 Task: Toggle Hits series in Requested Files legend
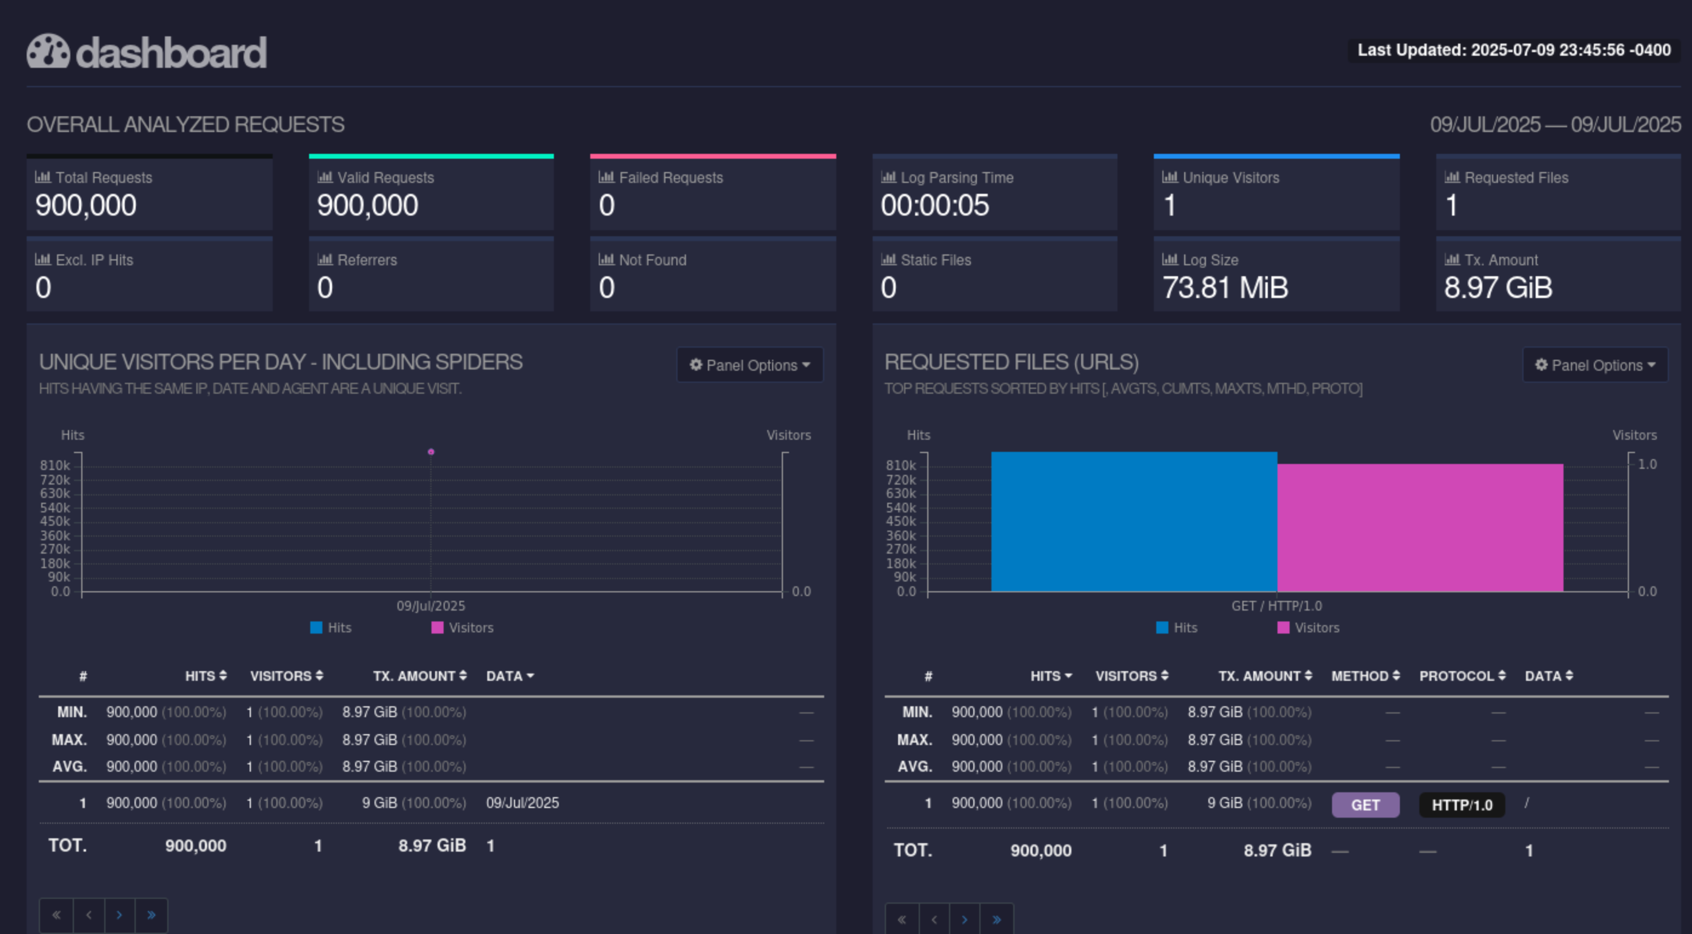click(1176, 628)
